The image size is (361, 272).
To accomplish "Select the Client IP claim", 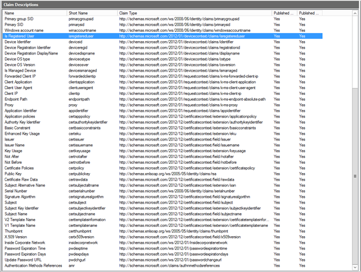I will coord(163,94).
